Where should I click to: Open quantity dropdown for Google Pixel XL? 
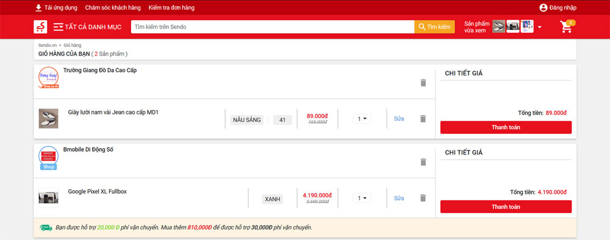pyautogui.click(x=362, y=198)
